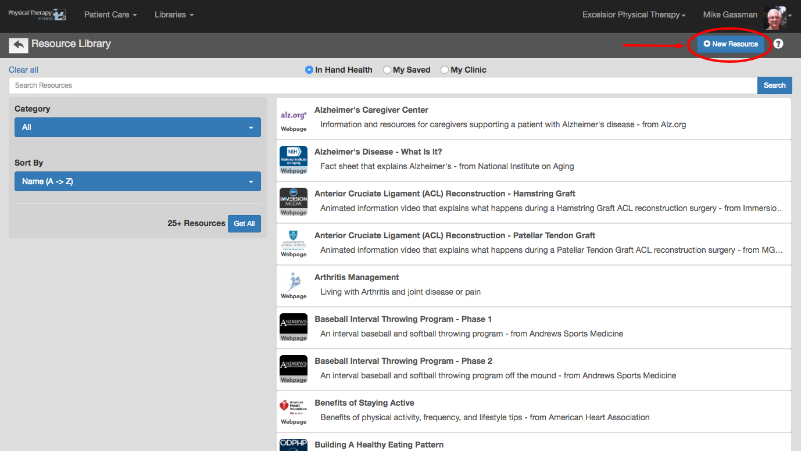Screen dimensions: 801x451
Task: Click the American Heart Association resource icon
Action: pyautogui.click(x=294, y=411)
